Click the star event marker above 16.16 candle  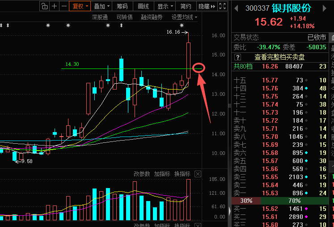182,26
